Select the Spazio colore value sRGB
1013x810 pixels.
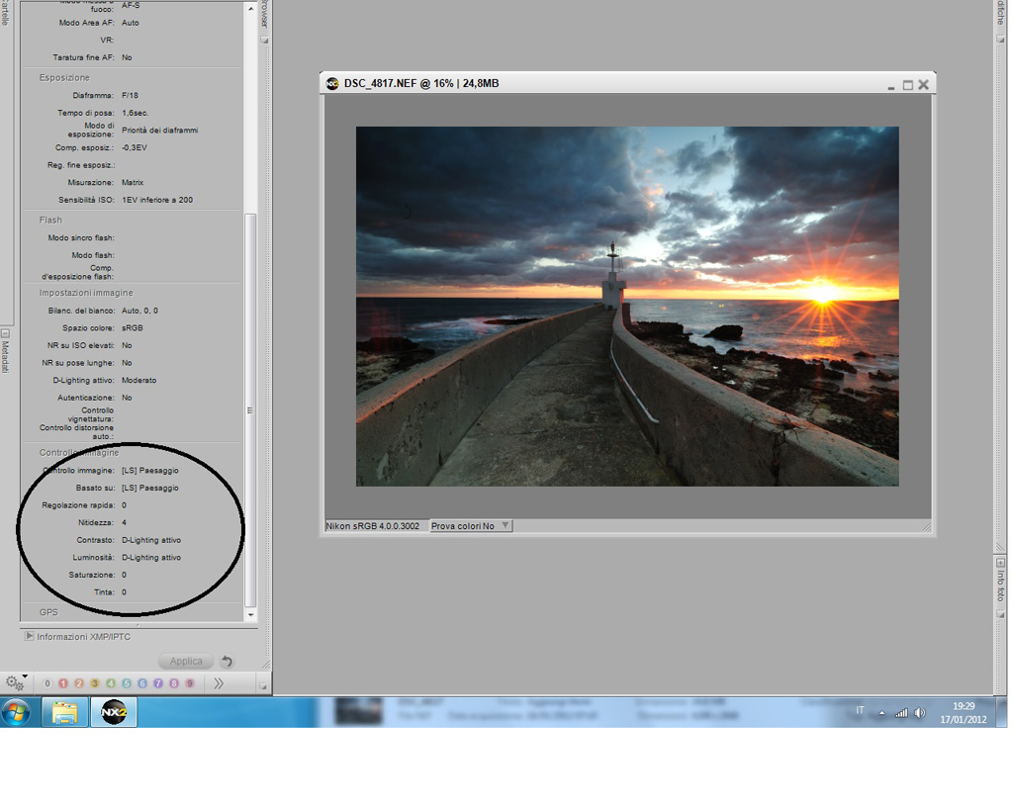(x=132, y=327)
